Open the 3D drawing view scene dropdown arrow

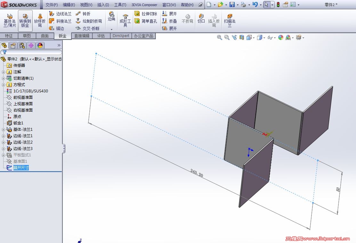293,38
